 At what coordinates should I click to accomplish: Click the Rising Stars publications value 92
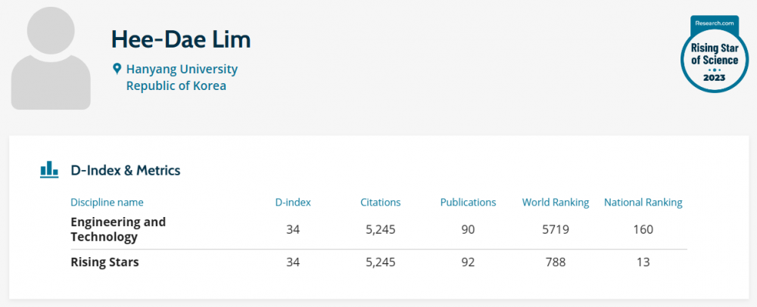(x=468, y=262)
